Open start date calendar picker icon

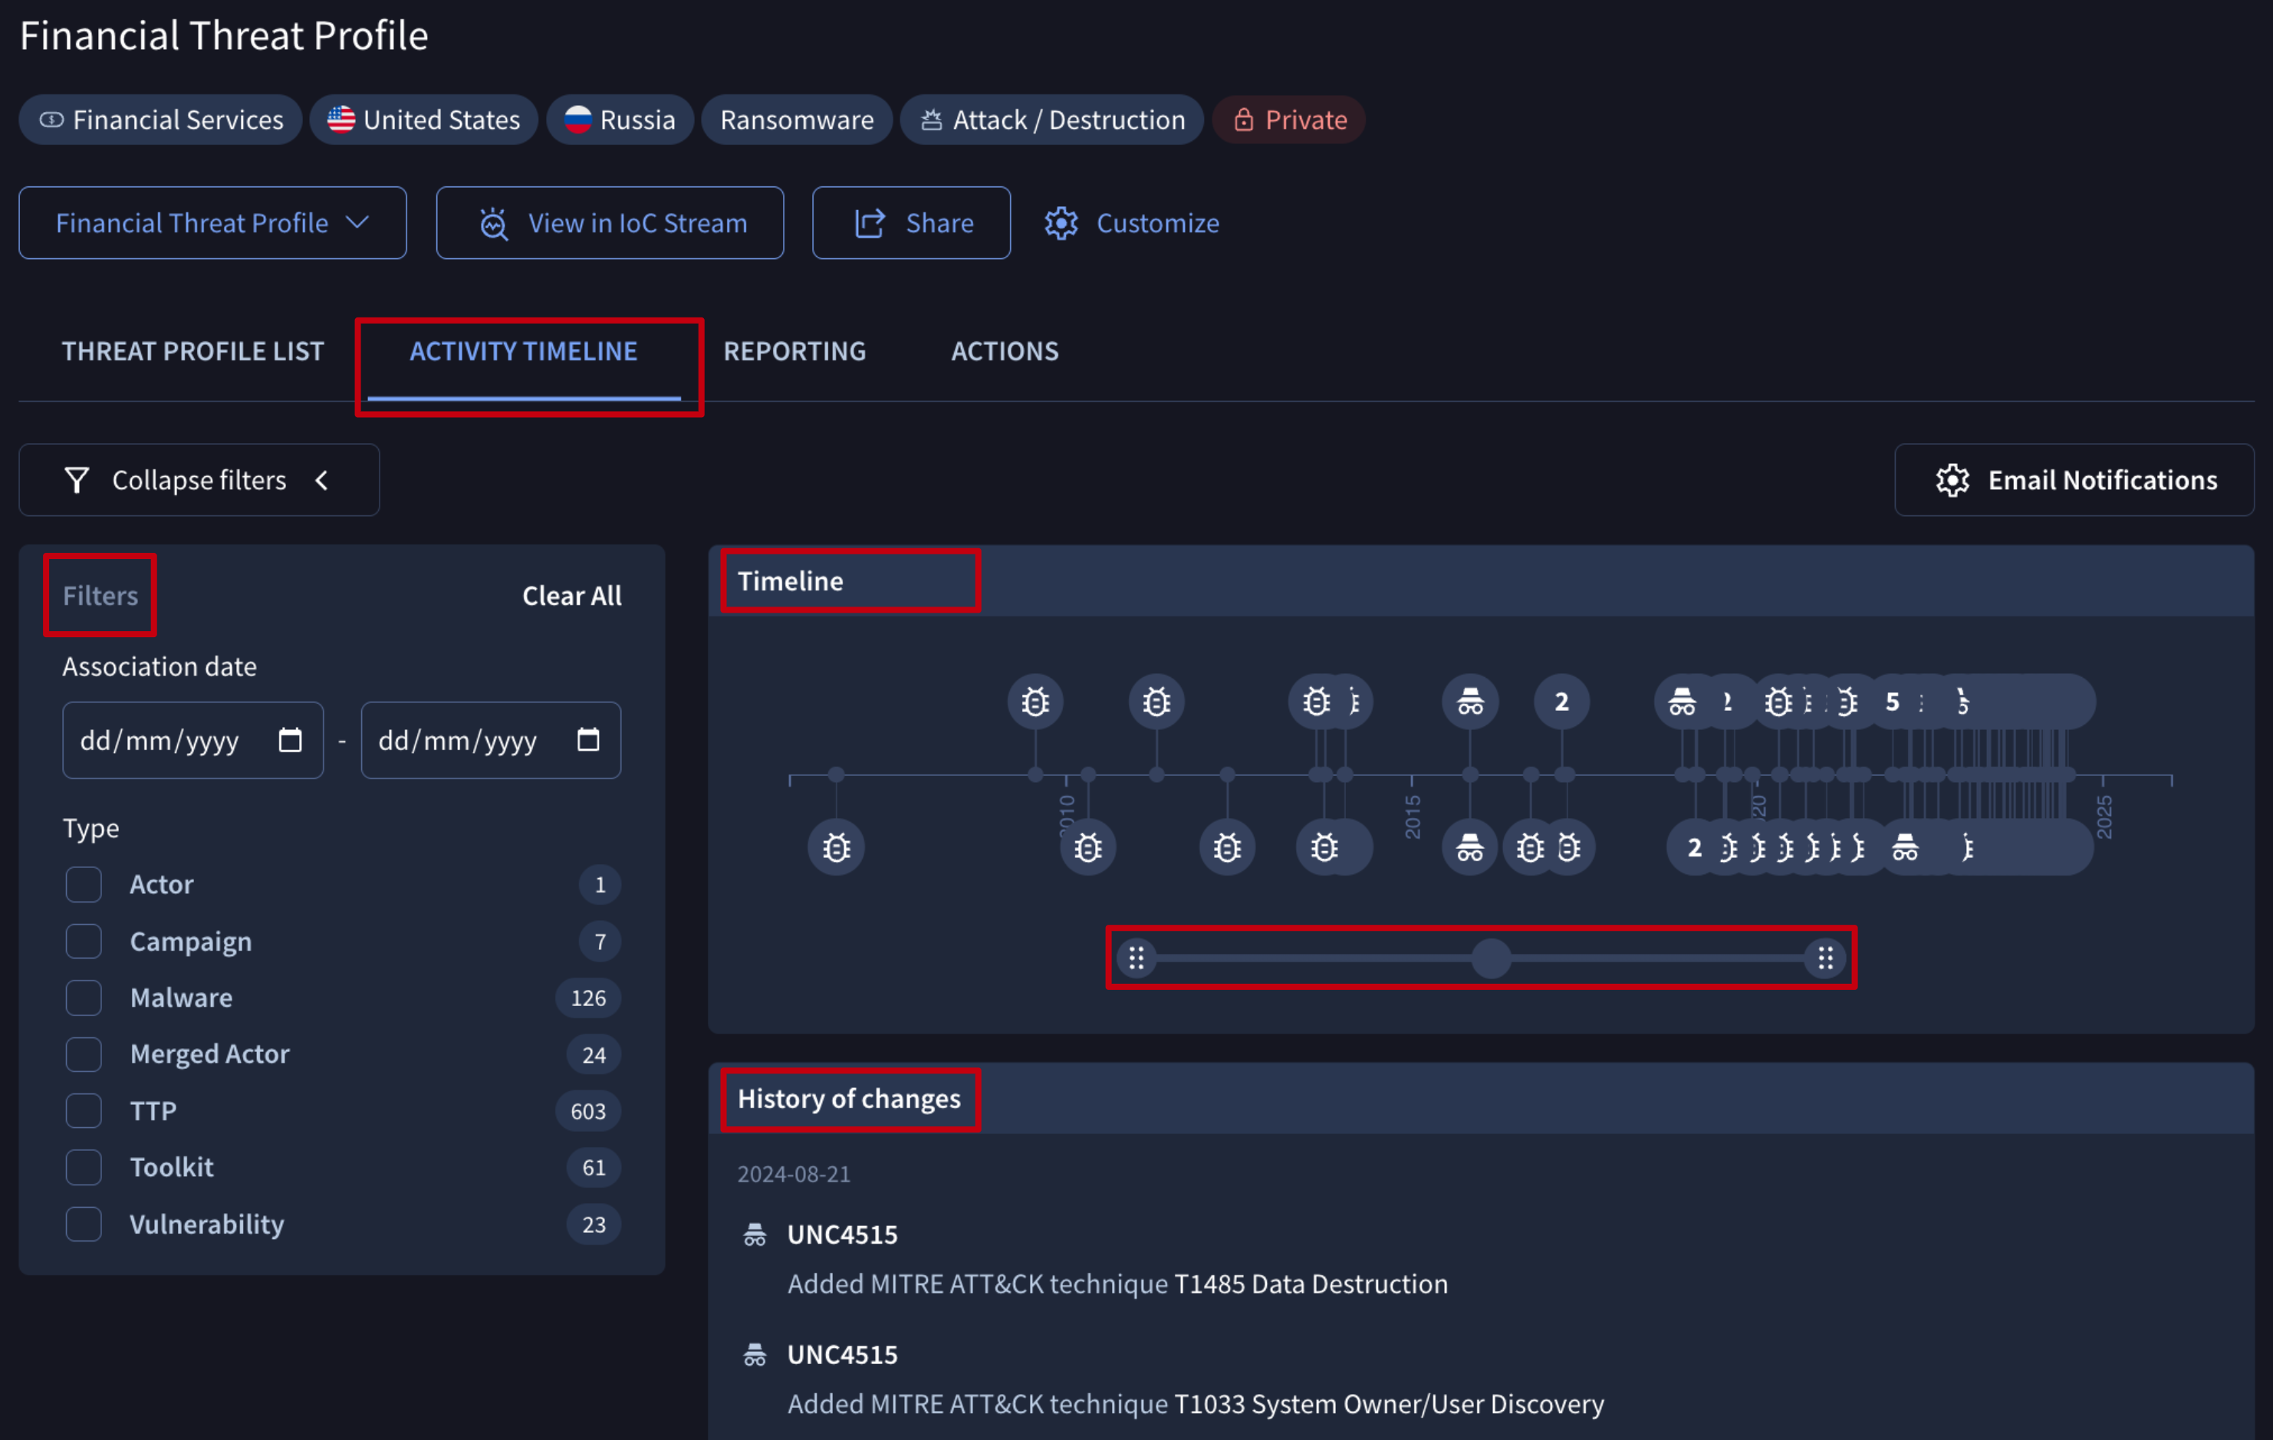coord(290,740)
